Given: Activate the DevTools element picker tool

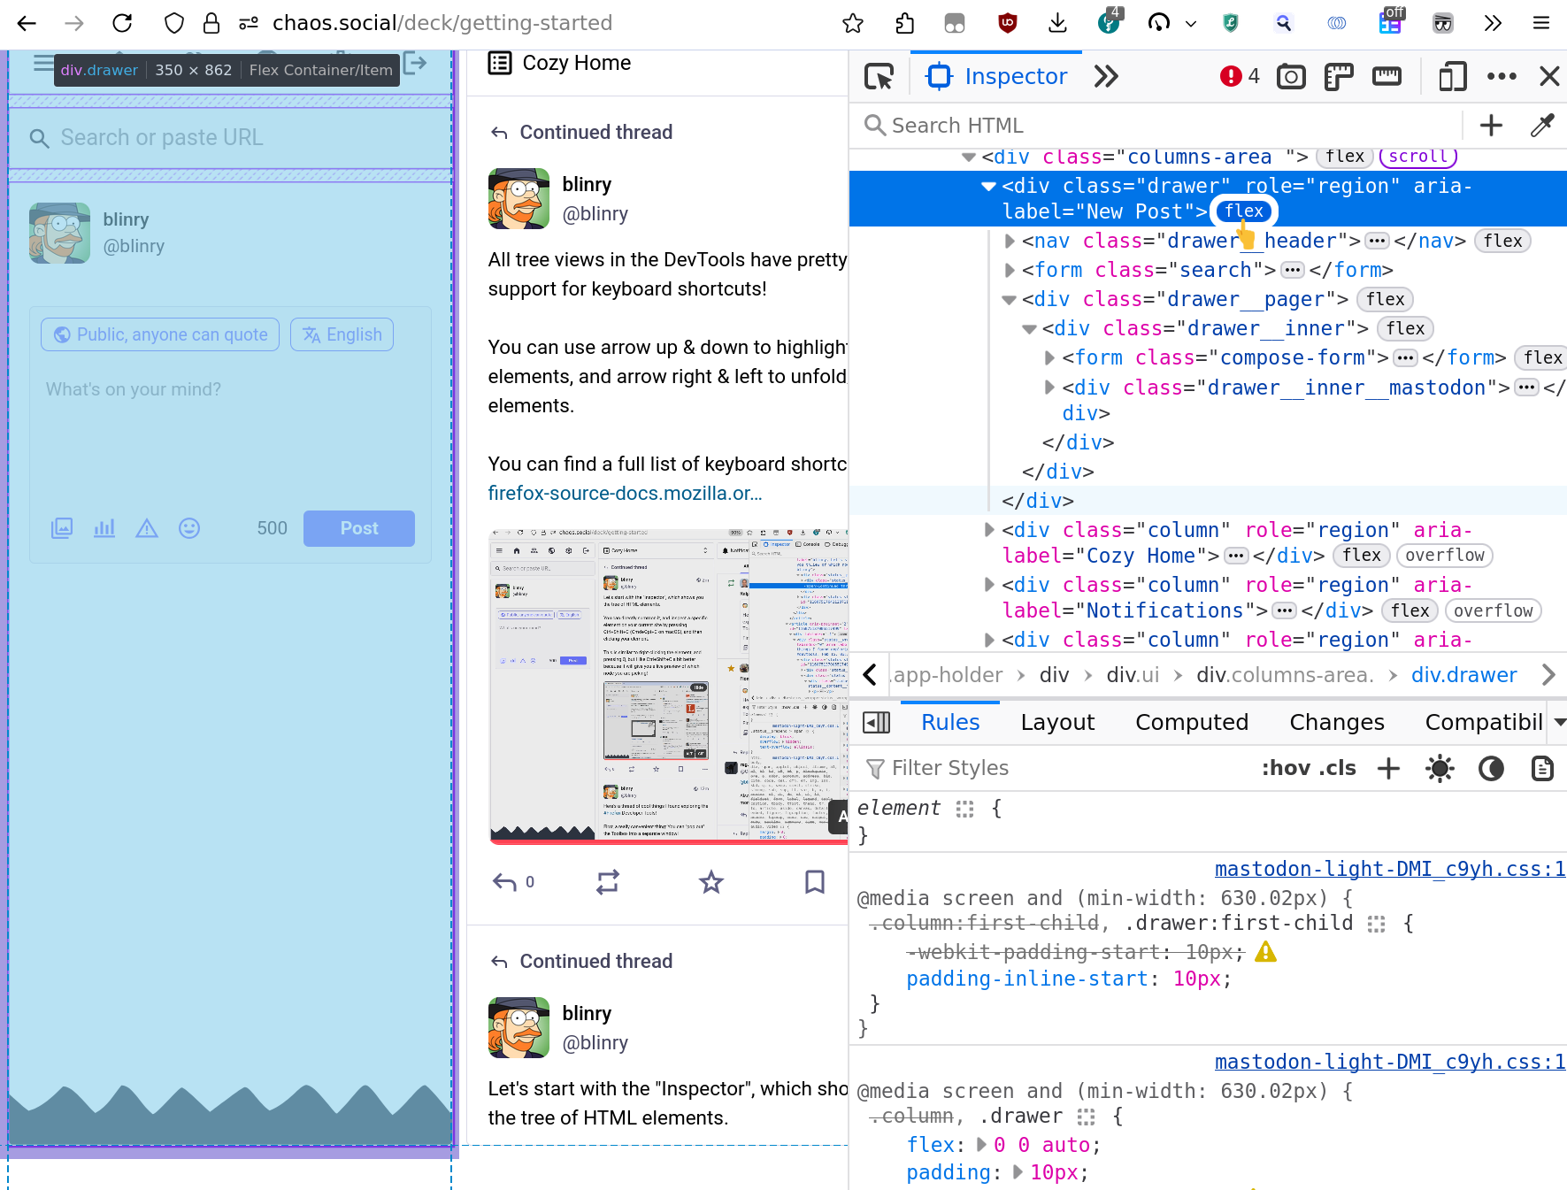Looking at the screenshot, I should 878,76.
